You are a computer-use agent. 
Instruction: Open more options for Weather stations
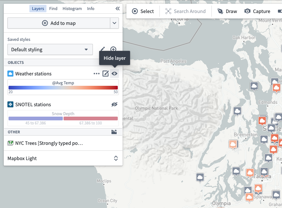tap(97, 74)
